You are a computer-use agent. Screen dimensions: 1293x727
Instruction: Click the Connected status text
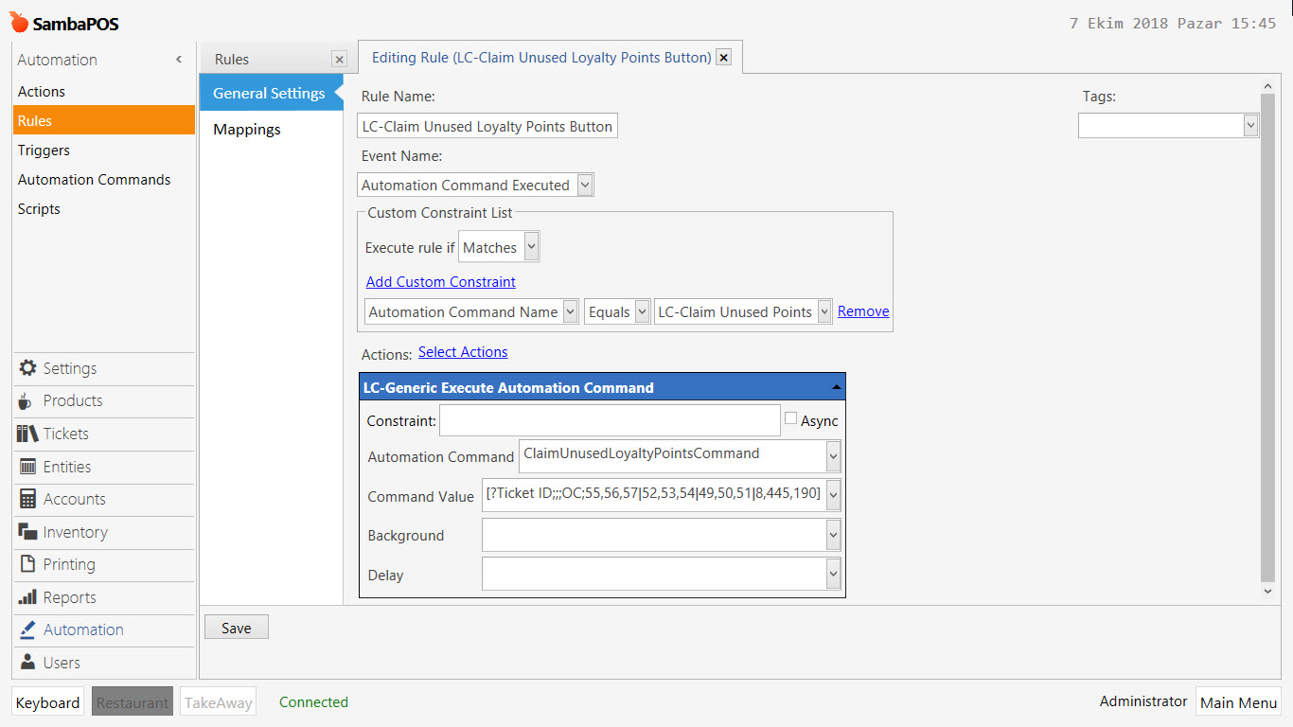tap(313, 702)
